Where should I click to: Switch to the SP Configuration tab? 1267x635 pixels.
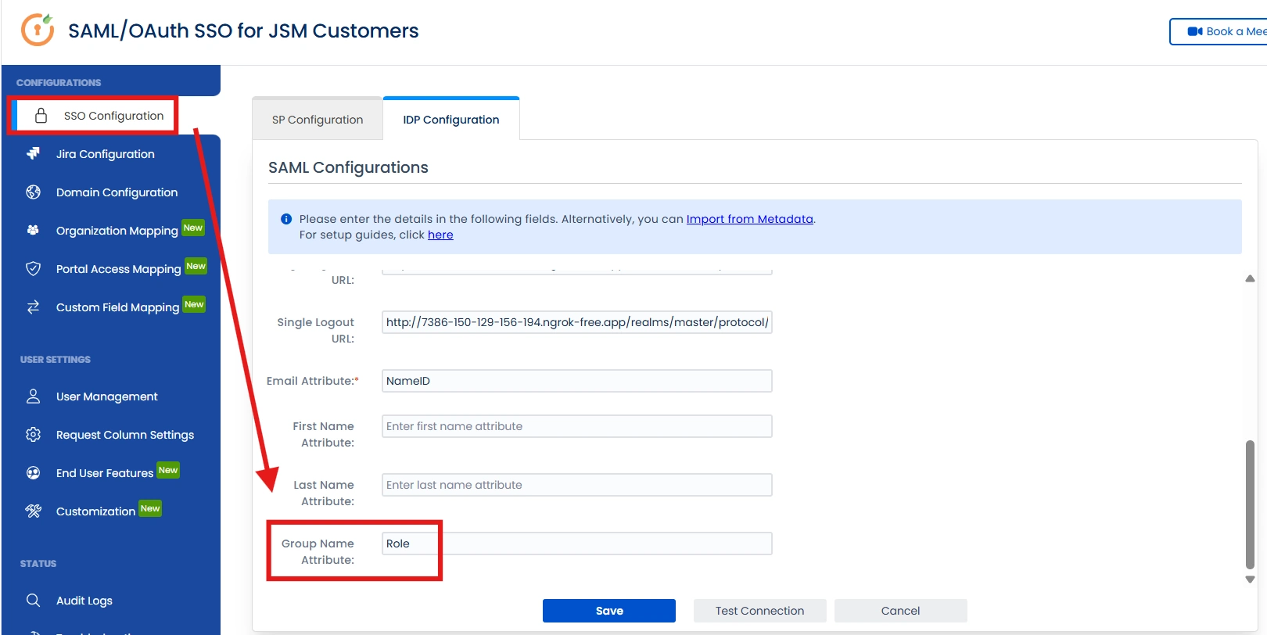[318, 120]
